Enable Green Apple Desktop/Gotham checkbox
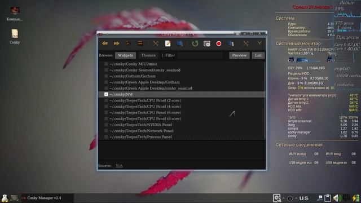Viewport: 361px width, 203px height. pos(106,82)
